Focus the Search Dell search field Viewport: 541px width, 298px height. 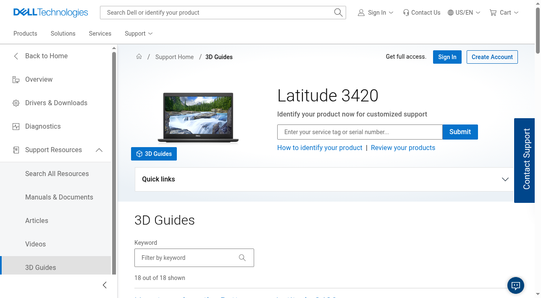click(216, 13)
